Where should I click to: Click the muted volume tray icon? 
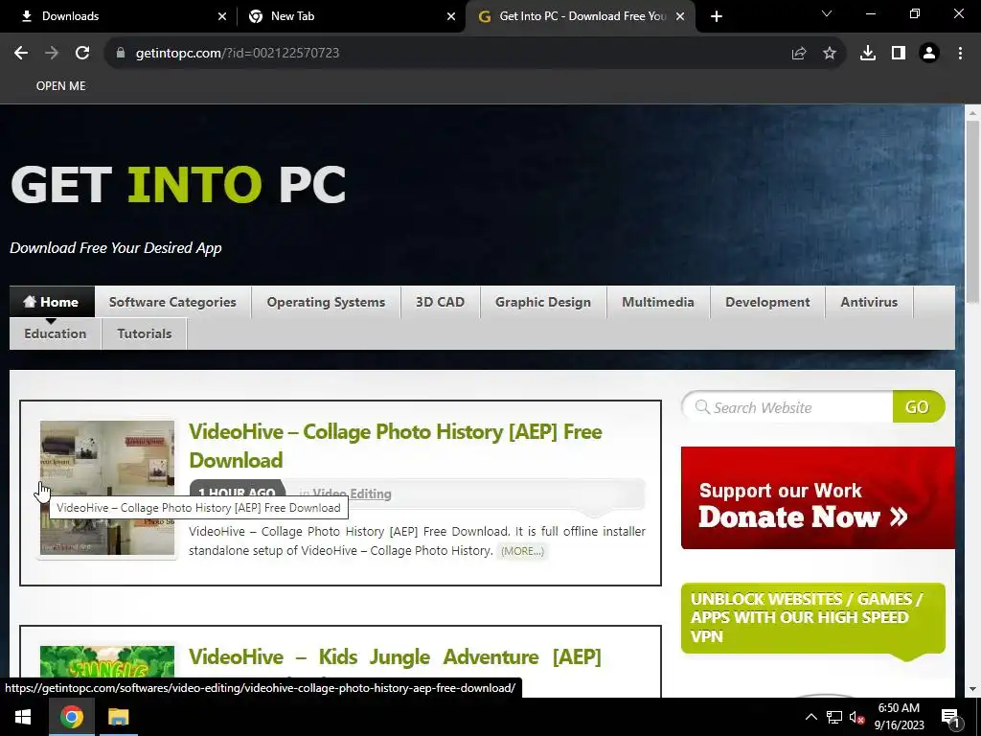(x=856, y=717)
